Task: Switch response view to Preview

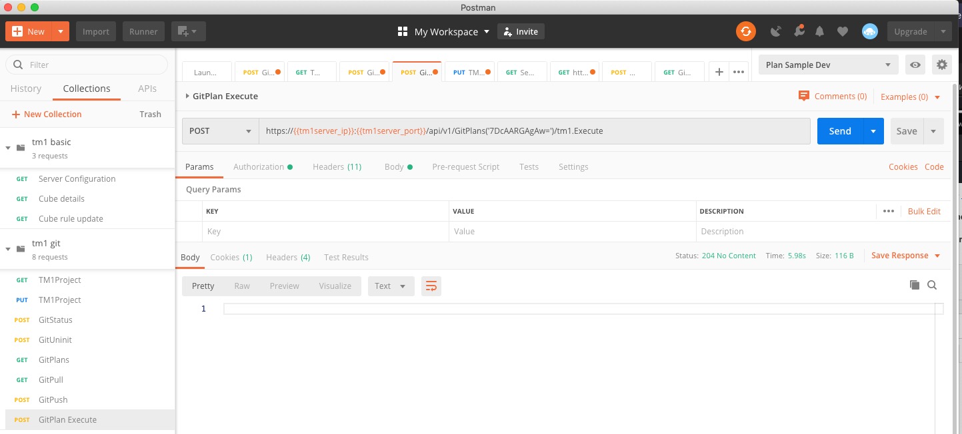Action: pyautogui.click(x=285, y=286)
